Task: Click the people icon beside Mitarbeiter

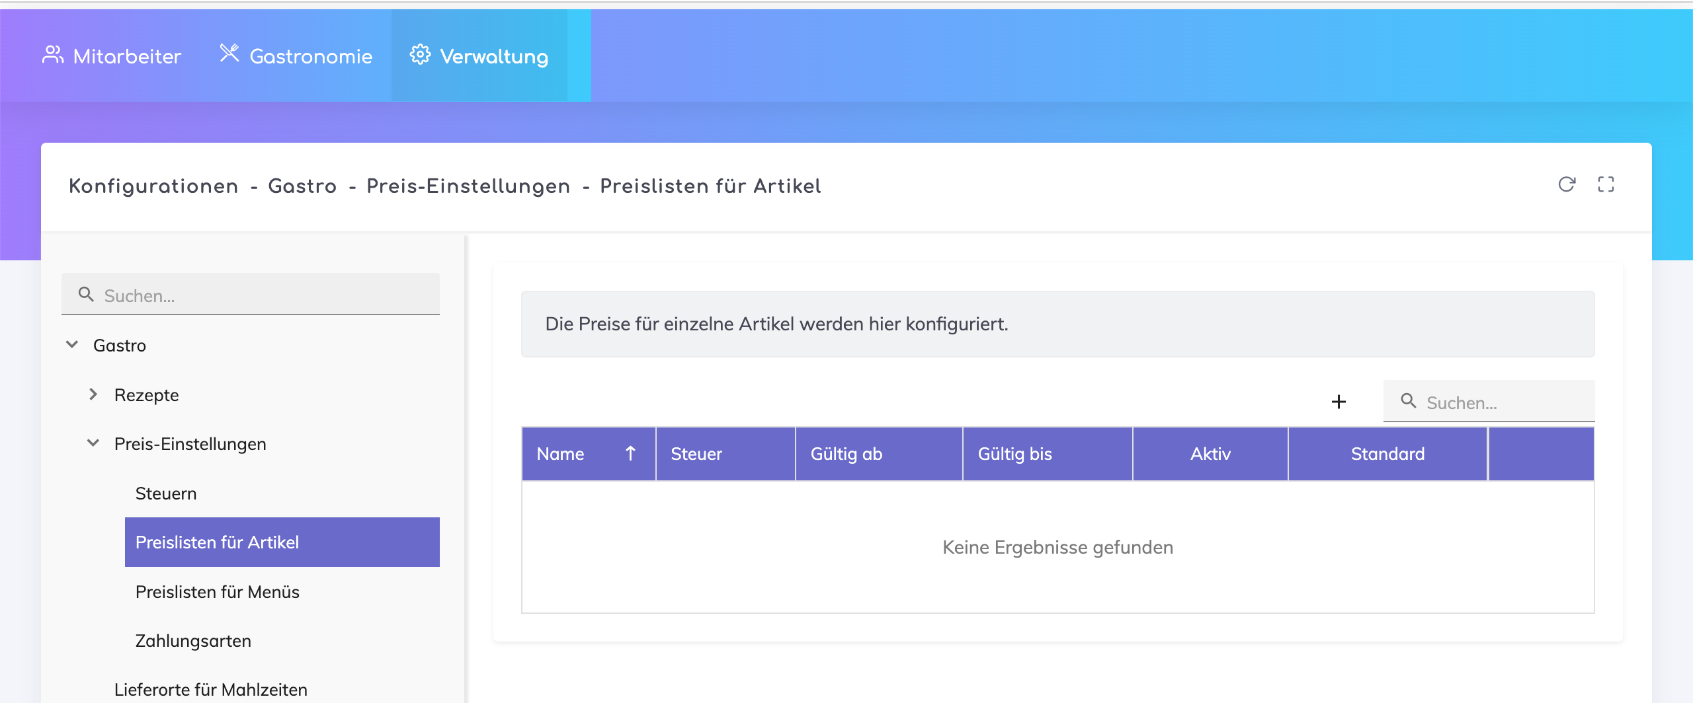Action: [x=53, y=55]
